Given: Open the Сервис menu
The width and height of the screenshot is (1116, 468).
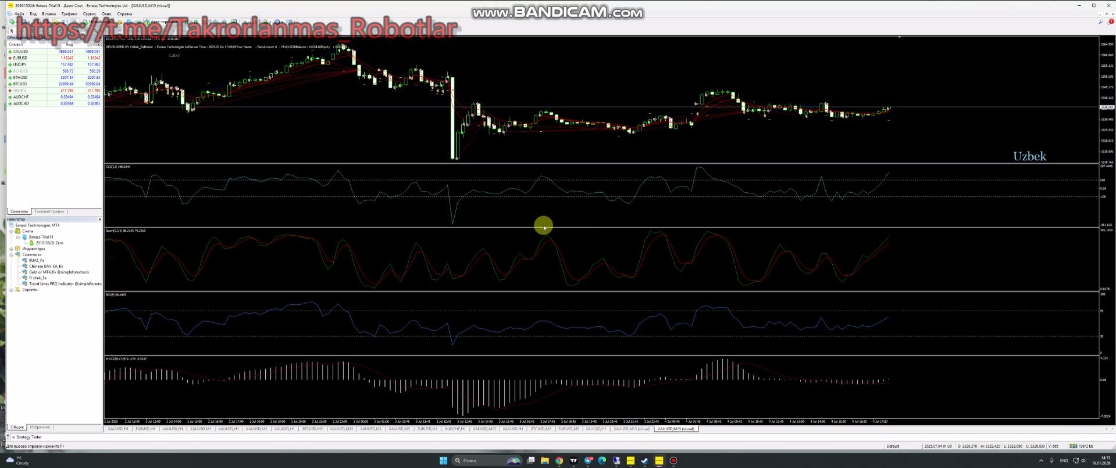Looking at the screenshot, I should tap(90, 14).
